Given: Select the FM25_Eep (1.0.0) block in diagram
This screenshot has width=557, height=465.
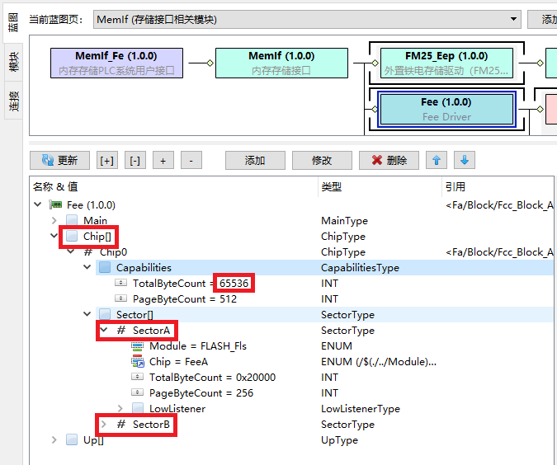Looking at the screenshot, I should 446,63.
